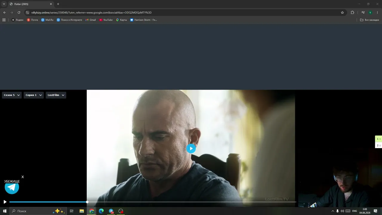Open the Chrome three-dot menu
The image size is (382, 215).
click(378, 13)
